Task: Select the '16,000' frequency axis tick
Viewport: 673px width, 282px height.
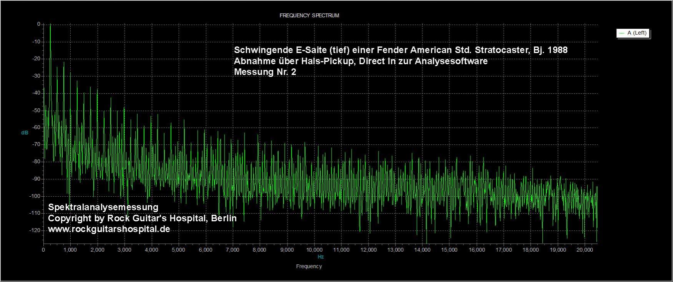Action: click(477, 250)
